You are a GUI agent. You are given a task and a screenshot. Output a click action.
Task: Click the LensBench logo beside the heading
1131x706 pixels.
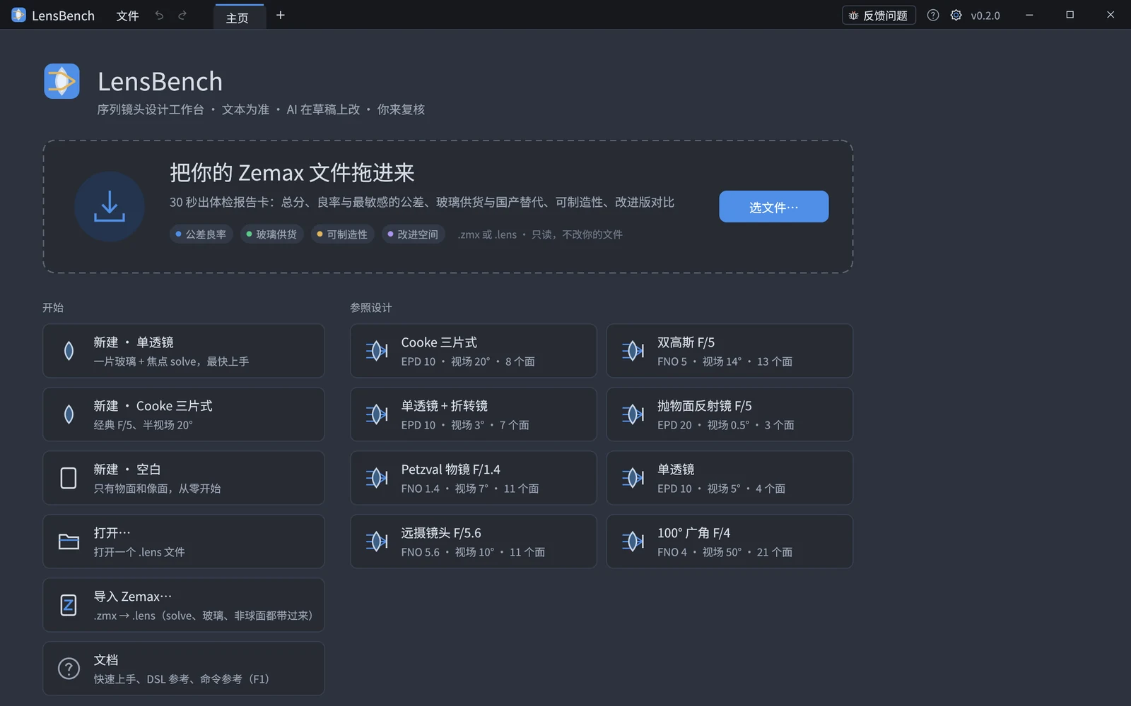[x=62, y=81]
